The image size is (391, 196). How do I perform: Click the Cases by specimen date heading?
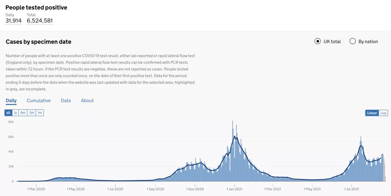[x=38, y=42]
